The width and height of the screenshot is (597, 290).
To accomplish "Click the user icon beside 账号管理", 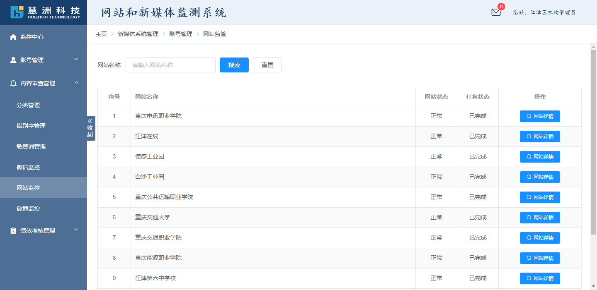I will [13, 60].
